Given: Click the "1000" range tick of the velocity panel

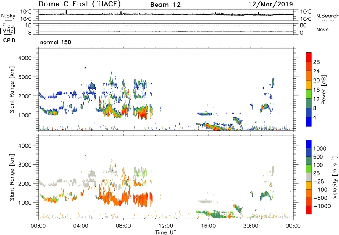Looking at the screenshot, I should click(x=25, y=203).
